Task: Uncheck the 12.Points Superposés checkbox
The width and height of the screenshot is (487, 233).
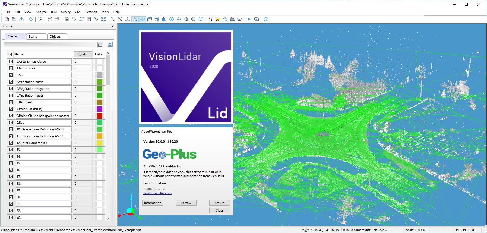Action: 11,143
